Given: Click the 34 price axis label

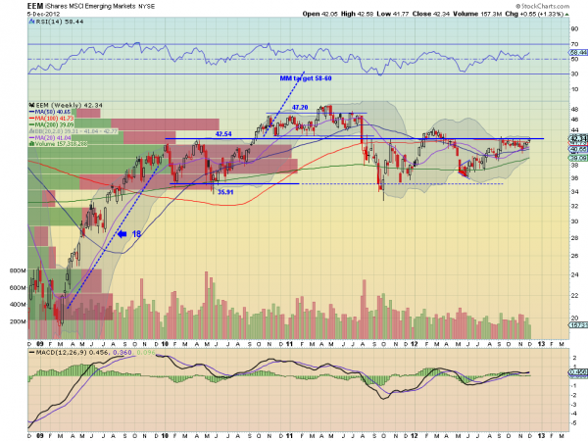Looking at the screenshot, I should [574, 192].
